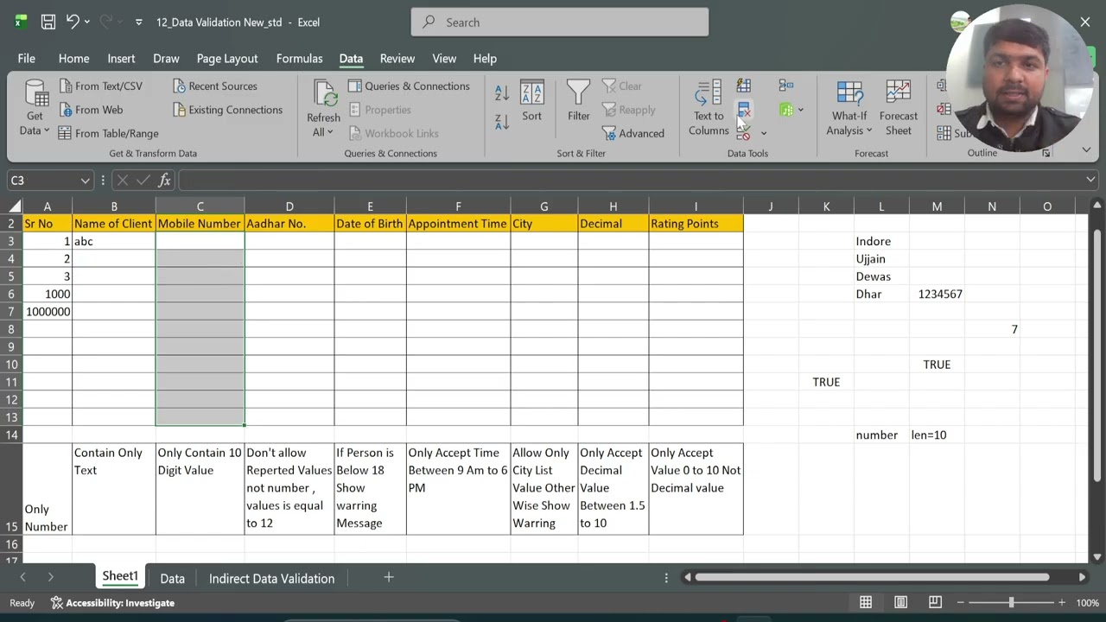The height and width of the screenshot is (622, 1106).
Task: Select cell containing Mobile Number
Action: coord(200,224)
